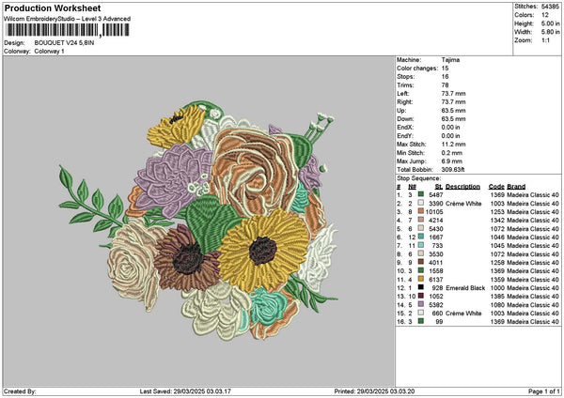564x398 pixels.
Task: Click the N# column header
Action: tap(412, 187)
